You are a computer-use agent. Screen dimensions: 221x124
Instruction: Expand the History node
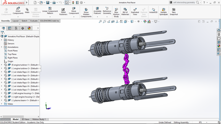pyautogui.click(x=2, y=40)
